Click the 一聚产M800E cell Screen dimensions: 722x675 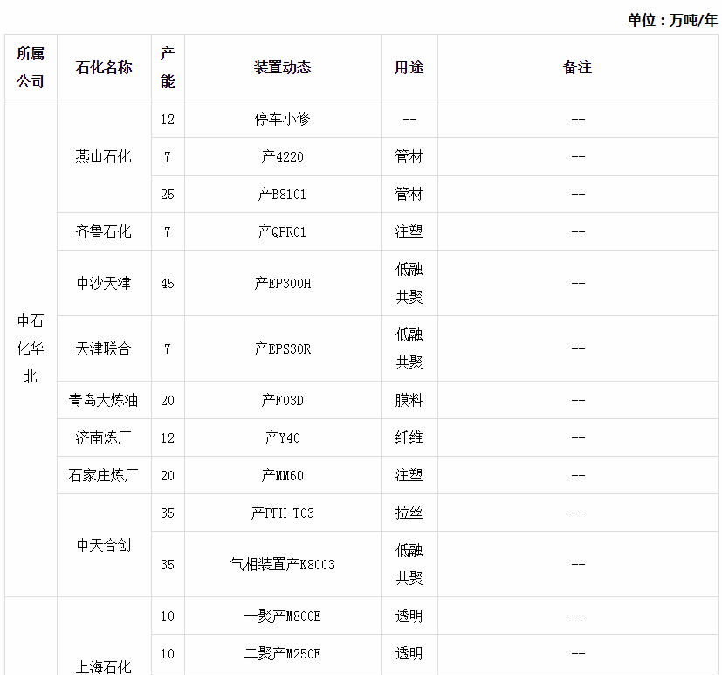[x=282, y=616]
